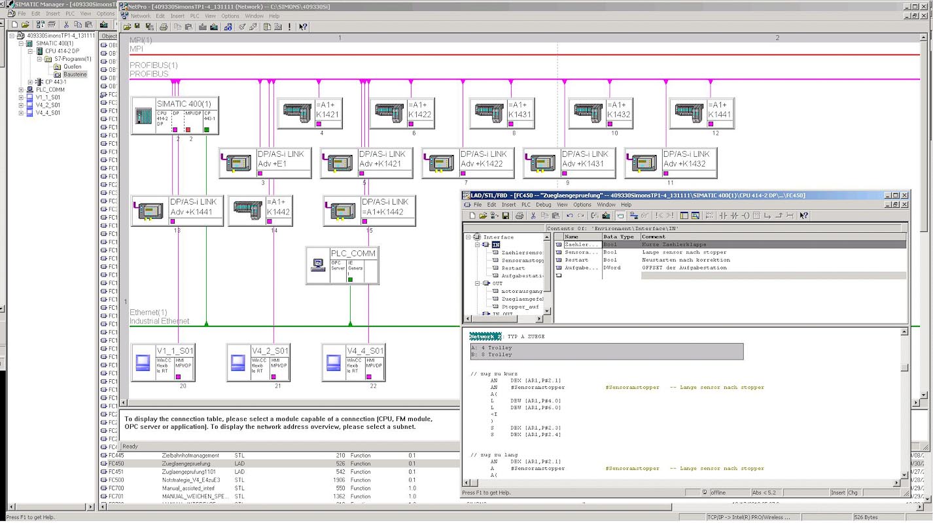Screen dimensions: 933x523
Task: Select the PLC_COMM station computer icon
Action: (318, 265)
